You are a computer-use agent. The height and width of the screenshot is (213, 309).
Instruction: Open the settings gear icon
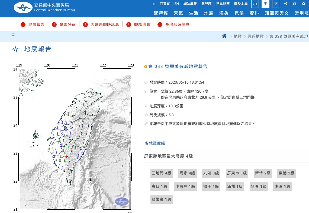click(303, 4)
